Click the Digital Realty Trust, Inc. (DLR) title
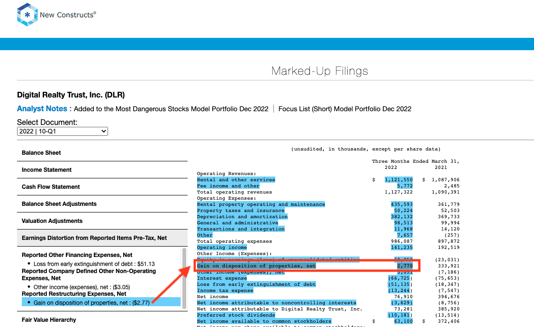 pos(71,95)
